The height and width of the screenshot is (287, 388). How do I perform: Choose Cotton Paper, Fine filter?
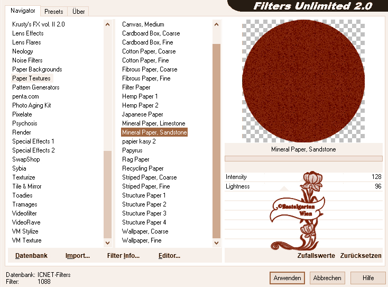[x=145, y=60]
